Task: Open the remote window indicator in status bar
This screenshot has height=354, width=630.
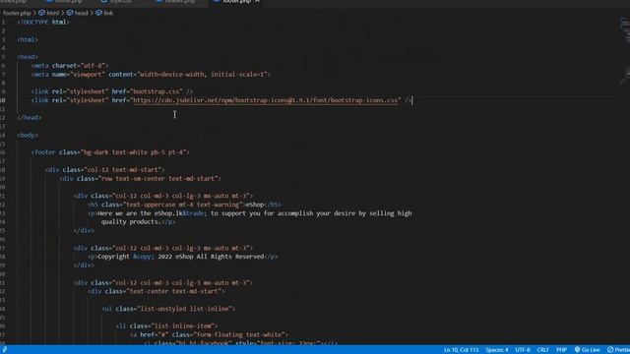Action: pyautogui.click(x=4, y=350)
